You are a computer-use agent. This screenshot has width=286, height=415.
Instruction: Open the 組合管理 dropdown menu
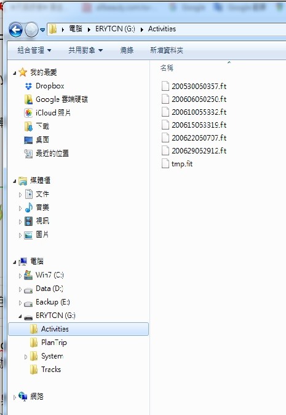pos(34,50)
